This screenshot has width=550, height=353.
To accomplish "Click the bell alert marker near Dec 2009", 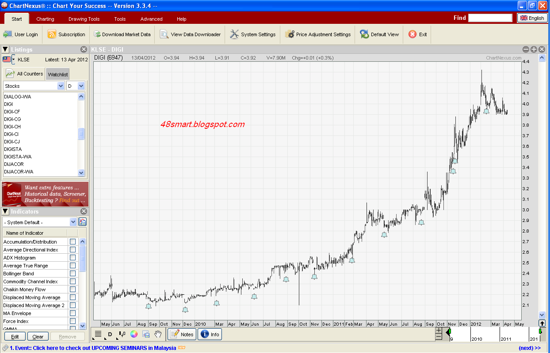I will 185,310.
